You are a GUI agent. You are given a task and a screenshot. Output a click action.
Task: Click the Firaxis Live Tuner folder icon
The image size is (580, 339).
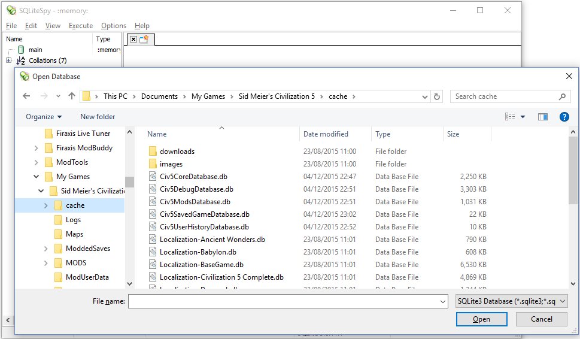coord(48,133)
